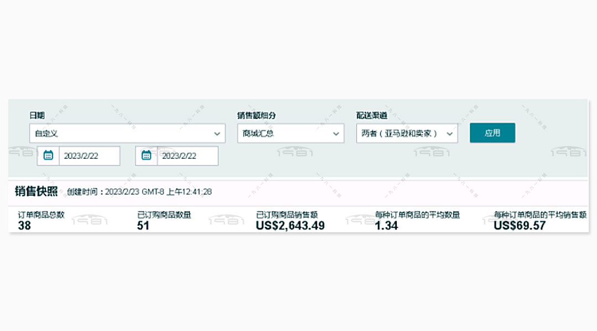The height and width of the screenshot is (331, 597).
Task: Open the 两者（亚马逊和卖家）fulfillment dropdown
Action: pyautogui.click(x=407, y=134)
